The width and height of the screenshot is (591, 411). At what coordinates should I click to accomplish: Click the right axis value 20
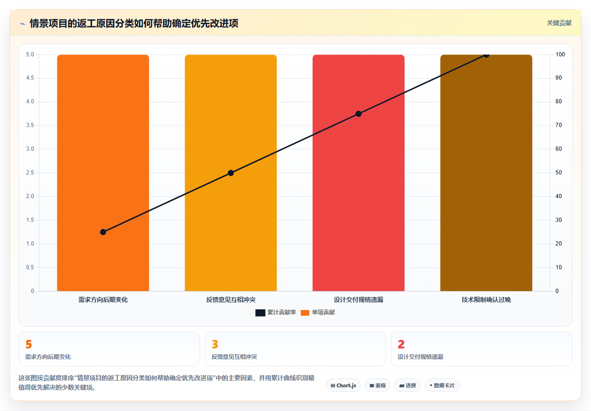tap(559, 244)
